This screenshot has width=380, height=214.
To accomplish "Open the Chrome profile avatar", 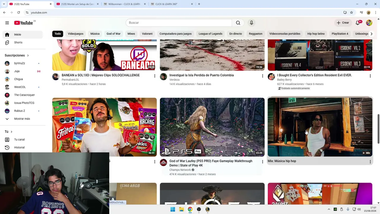I will pyautogui.click(x=368, y=12).
